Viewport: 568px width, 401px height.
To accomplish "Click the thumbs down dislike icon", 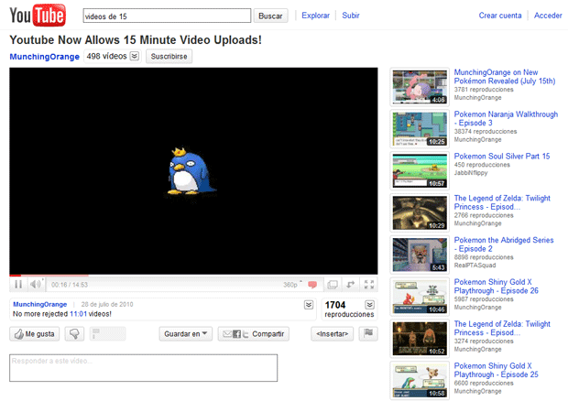I will pyautogui.click(x=74, y=333).
